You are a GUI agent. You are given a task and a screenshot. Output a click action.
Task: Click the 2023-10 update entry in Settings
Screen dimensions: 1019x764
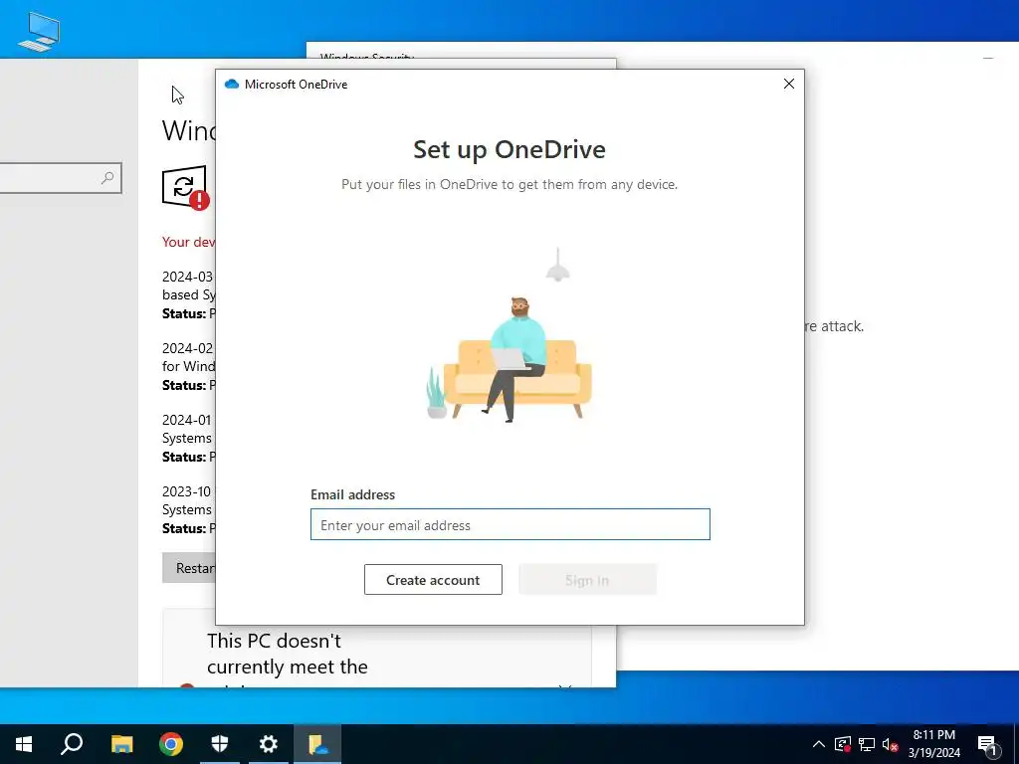tap(188, 509)
